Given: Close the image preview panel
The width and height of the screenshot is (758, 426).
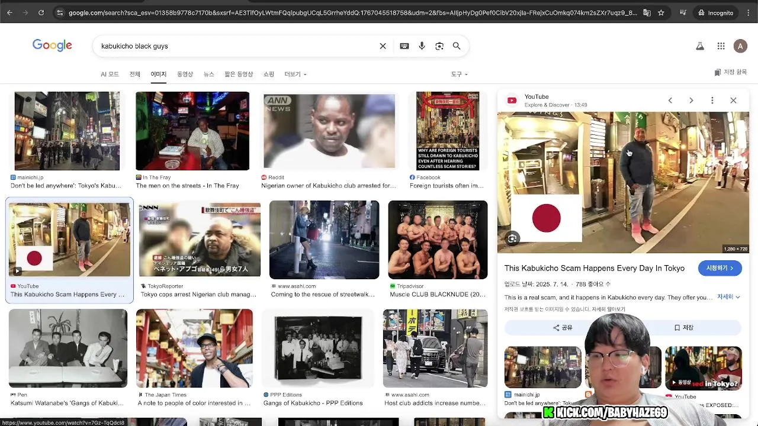Looking at the screenshot, I should click(x=733, y=101).
